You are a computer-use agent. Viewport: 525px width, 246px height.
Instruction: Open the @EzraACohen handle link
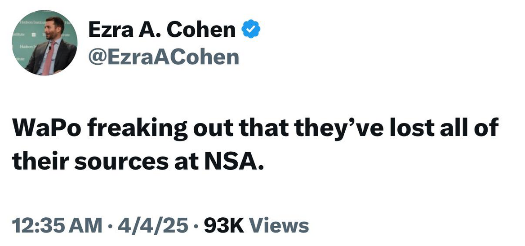pyautogui.click(x=164, y=57)
